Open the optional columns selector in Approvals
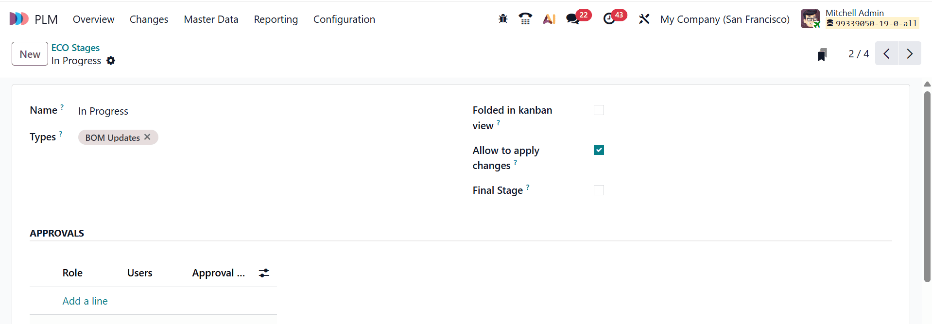 point(263,273)
